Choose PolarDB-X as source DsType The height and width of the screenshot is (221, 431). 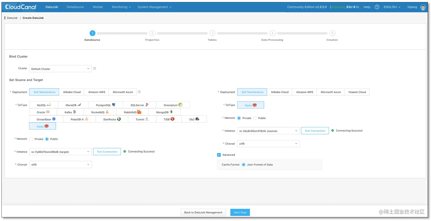pyautogui.click(x=79, y=119)
